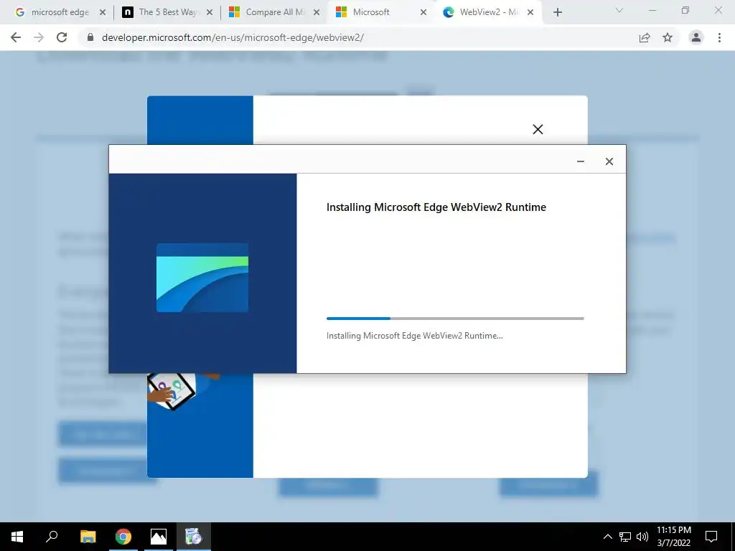Image resolution: width=735 pixels, height=551 pixels.
Task: Open File Explorer from the taskbar
Action: click(88, 537)
